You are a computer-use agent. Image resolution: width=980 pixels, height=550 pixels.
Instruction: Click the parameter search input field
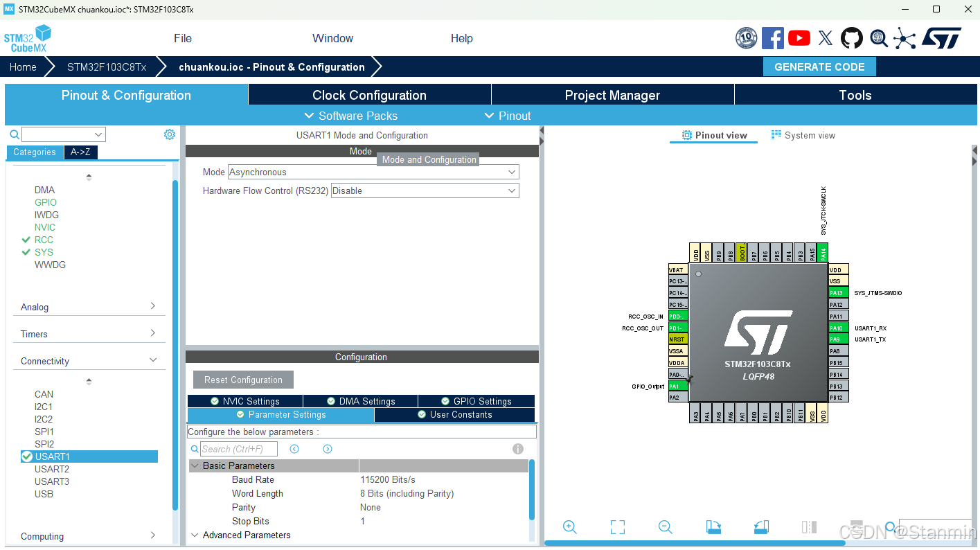[239, 449]
